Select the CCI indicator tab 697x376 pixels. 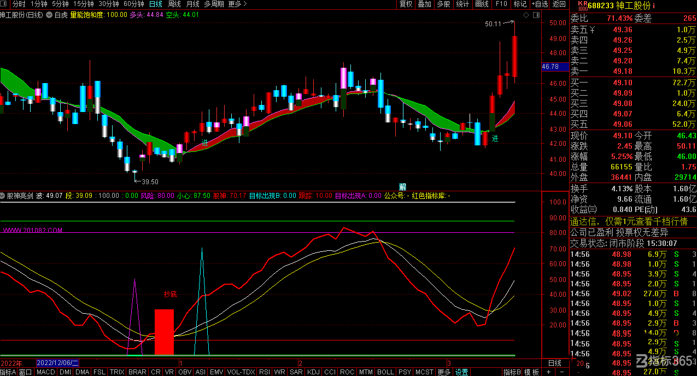(x=330, y=372)
